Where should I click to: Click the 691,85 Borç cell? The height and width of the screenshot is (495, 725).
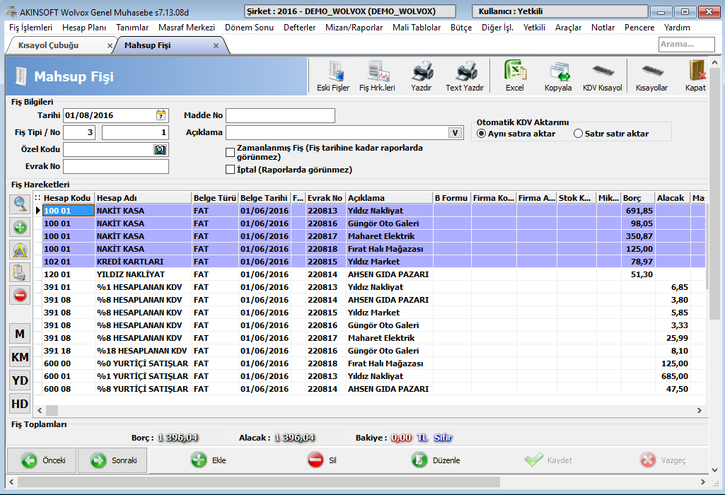click(x=638, y=211)
